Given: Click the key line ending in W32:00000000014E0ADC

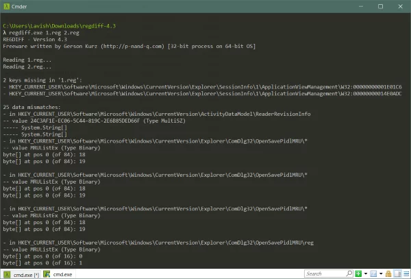Looking at the screenshot, I should point(202,94).
